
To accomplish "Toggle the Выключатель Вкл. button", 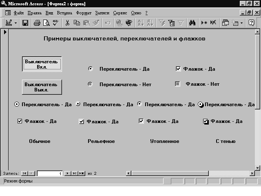I will [x=42, y=64].
